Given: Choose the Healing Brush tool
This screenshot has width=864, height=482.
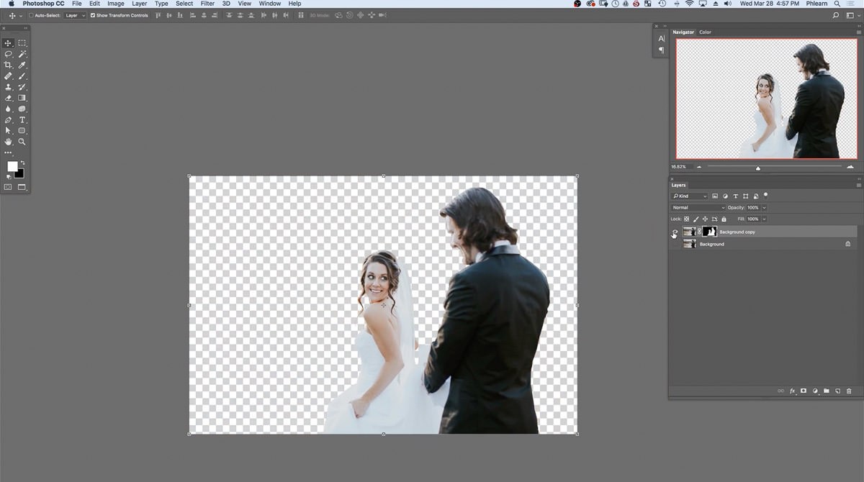Looking at the screenshot, I should [9, 76].
